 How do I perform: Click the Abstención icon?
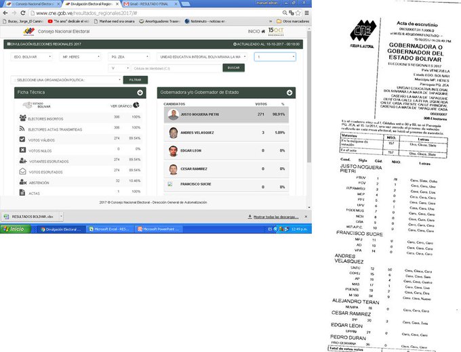pyautogui.click(x=22, y=182)
